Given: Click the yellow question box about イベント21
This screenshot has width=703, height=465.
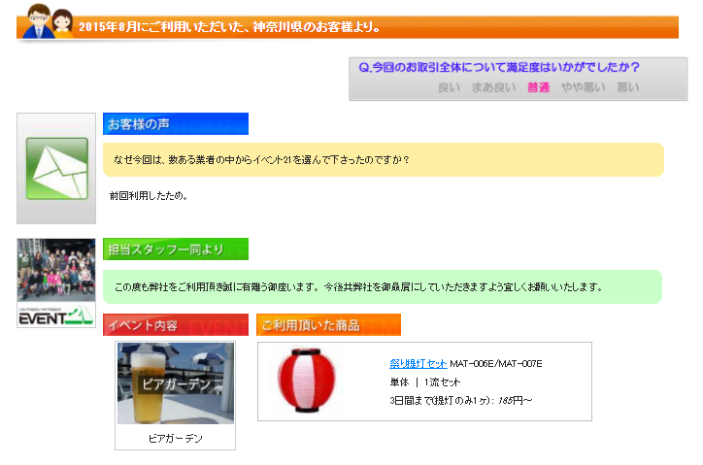Looking at the screenshot, I should 383,159.
